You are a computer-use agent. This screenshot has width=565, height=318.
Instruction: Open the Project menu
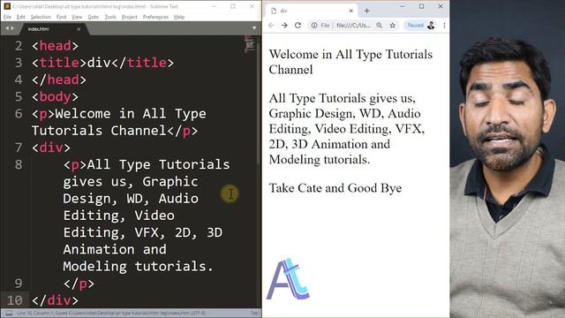pos(130,17)
